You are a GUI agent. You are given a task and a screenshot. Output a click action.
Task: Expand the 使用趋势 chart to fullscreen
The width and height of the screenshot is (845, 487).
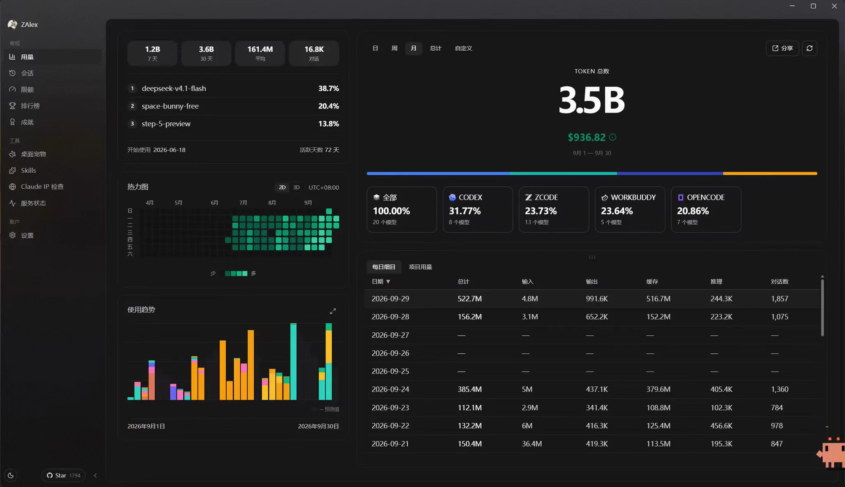333,311
